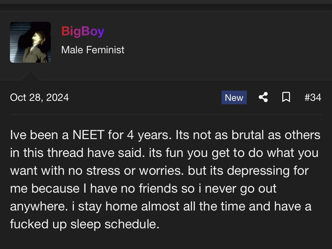Click the post number #34 permalink
The height and width of the screenshot is (249, 332).
(313, 97)
